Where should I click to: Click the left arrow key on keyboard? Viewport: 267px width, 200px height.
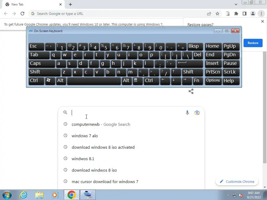click(x=165, y=81)
